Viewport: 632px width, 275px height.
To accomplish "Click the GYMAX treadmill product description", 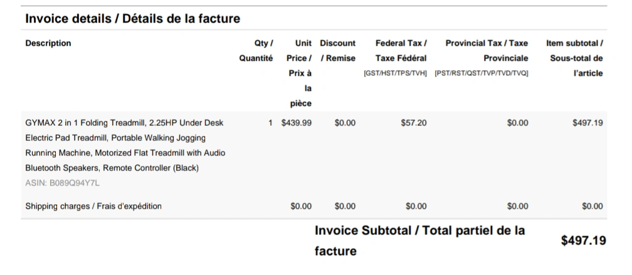I will tap(125, 145).
